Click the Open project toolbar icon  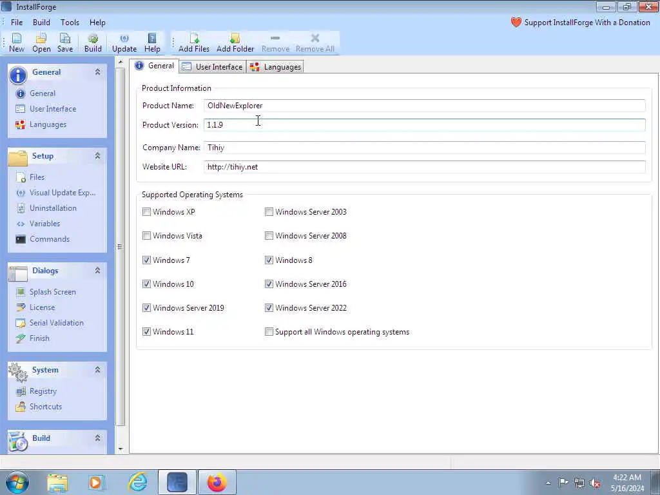41,43
